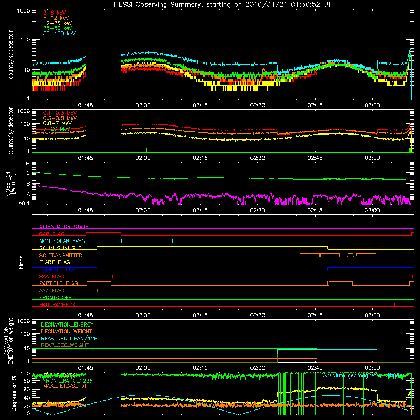Select the SAA_FLAG label
Image resolution: width=420 pixels, height=420 pixels.
[x=51, y=276]
